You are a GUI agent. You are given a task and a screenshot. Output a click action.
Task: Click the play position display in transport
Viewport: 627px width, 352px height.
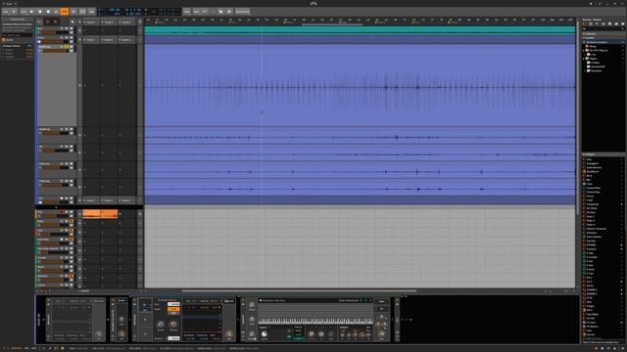133,10
